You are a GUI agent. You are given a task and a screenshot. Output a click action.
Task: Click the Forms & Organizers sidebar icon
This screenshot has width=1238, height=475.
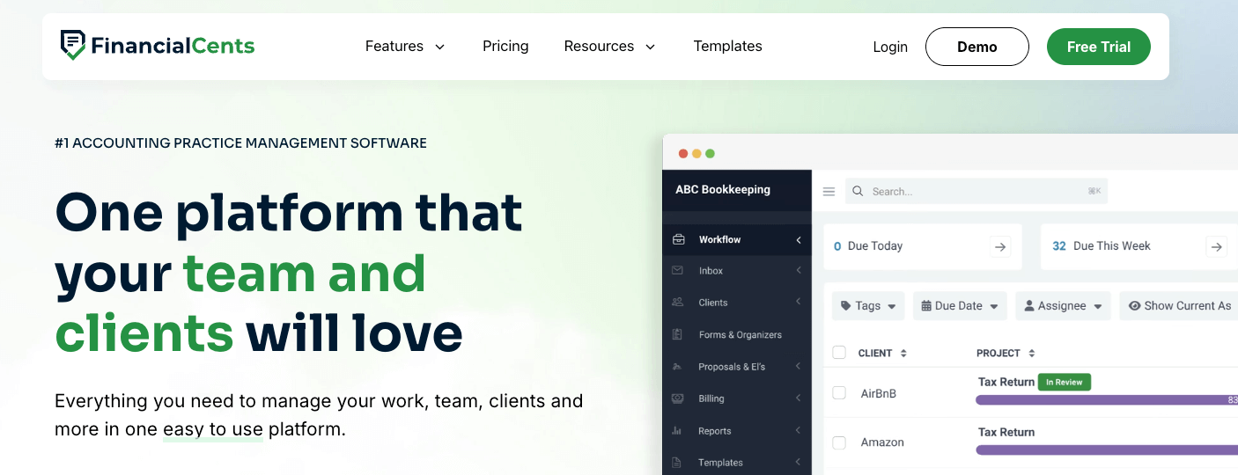678,334
